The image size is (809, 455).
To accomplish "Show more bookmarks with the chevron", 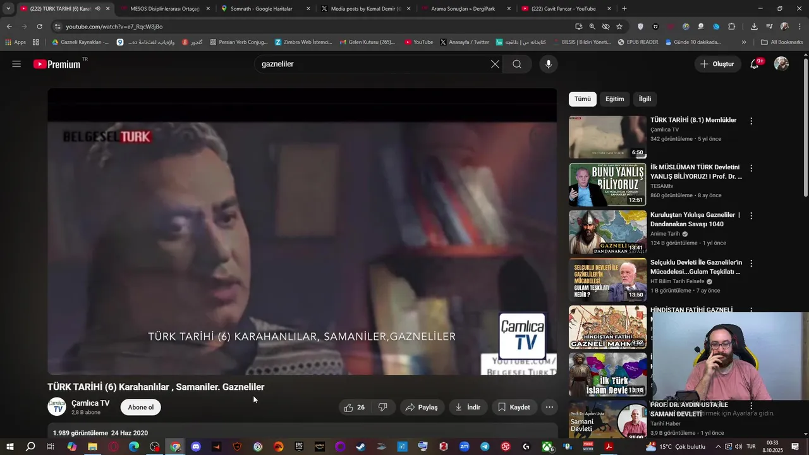I will (744, 42).
